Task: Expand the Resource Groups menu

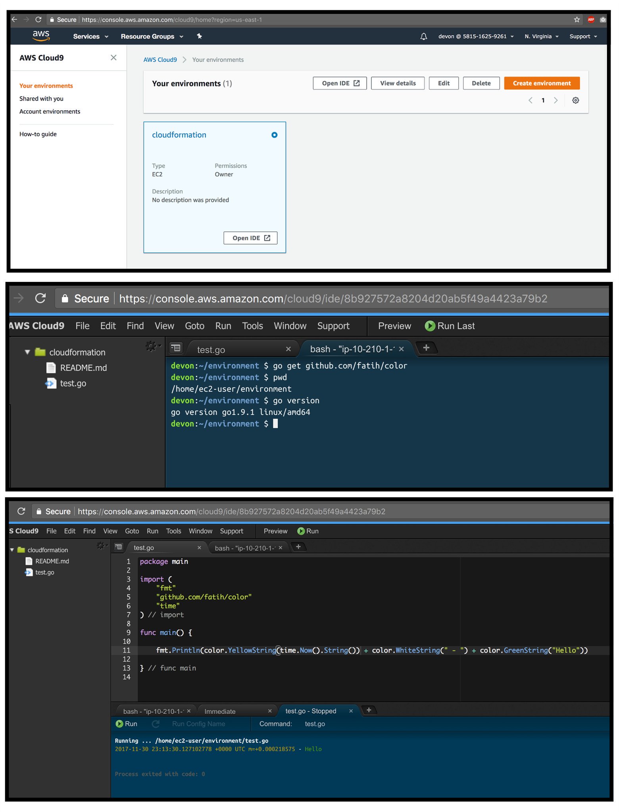Action: tap(152, 36)
